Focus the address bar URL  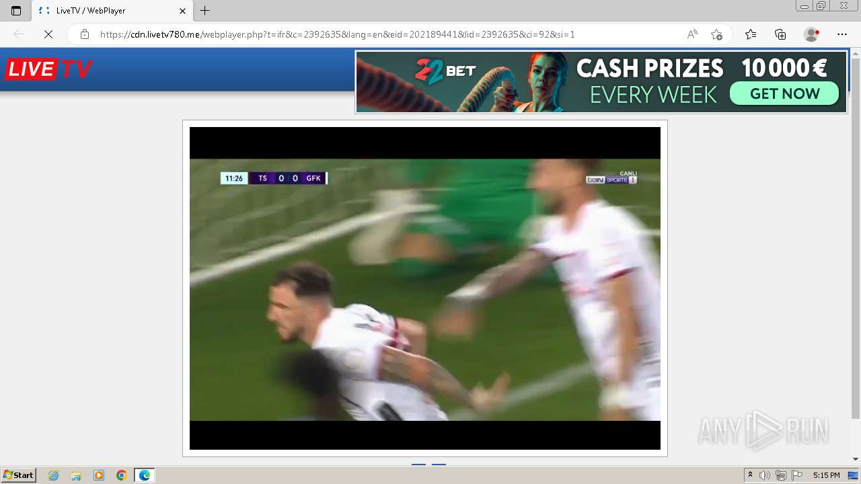tap(337, 34)
